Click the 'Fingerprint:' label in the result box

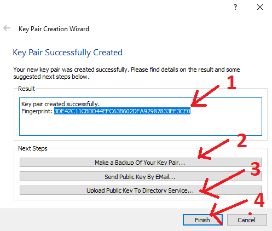click(x=37, y=111)
